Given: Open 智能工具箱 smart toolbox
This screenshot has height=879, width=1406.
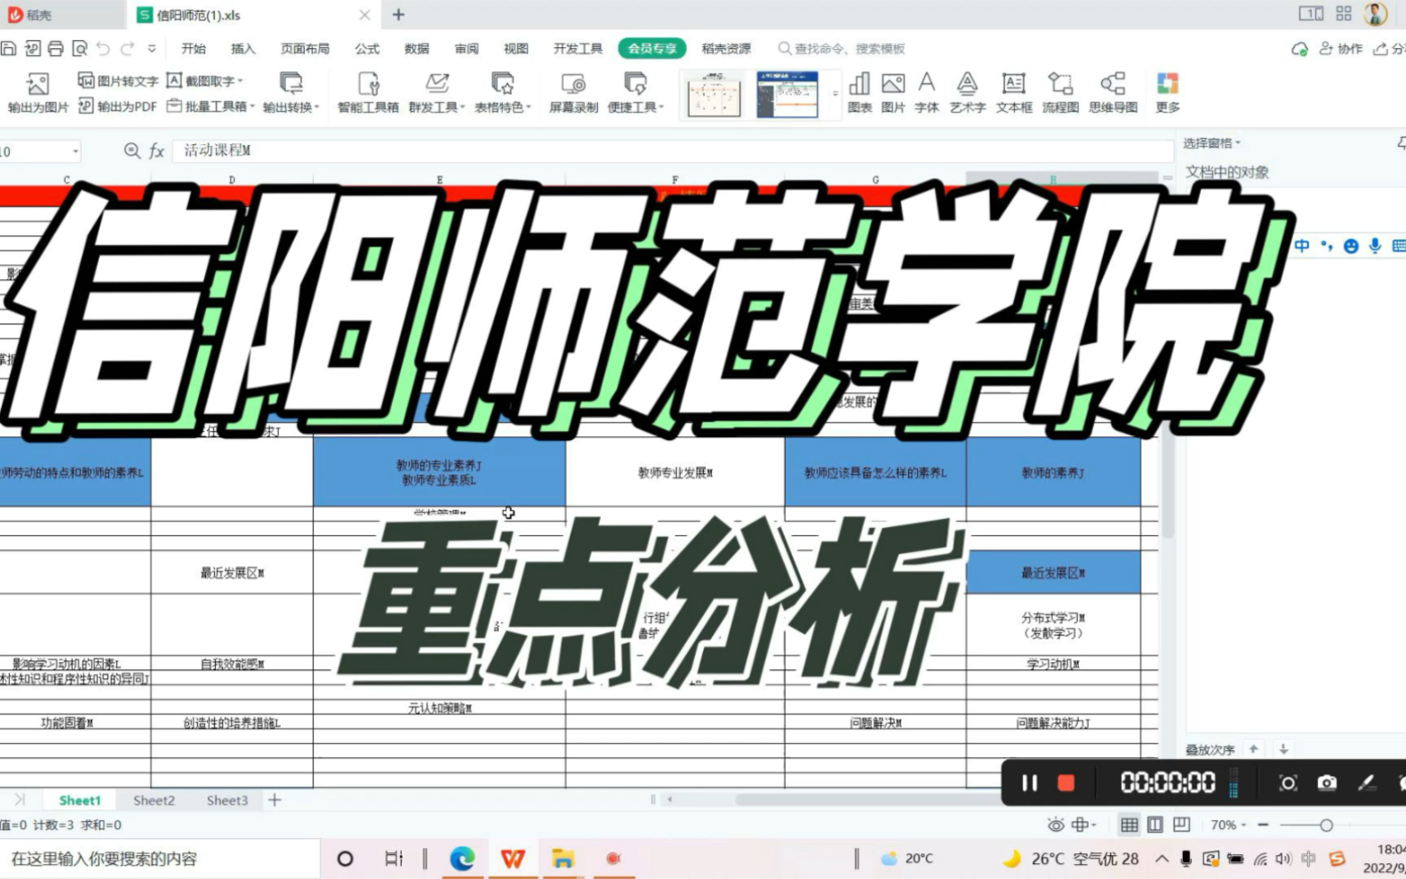Looking at the screenshot, I should [368, 92].
